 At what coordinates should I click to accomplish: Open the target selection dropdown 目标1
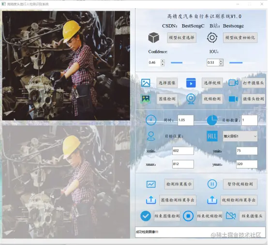point(240,136)
